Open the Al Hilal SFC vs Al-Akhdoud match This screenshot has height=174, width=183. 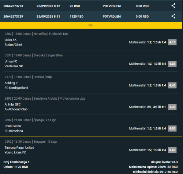point(16,107)
